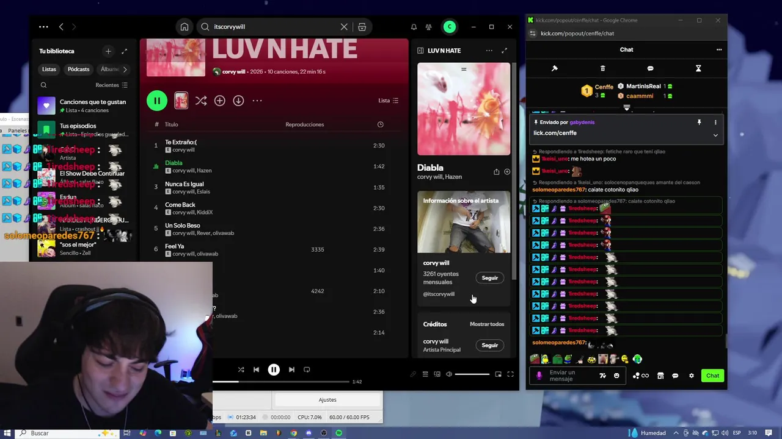This screenshot has width=782, height=439.
Task: Open Kick chat three-dot menu beside Chat title
Action: coord(719,50)
